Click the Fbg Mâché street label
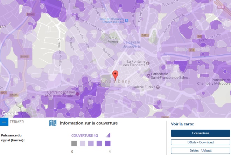Image resolution: width=231 pixels, height=155 pixels. click(84, 84)
